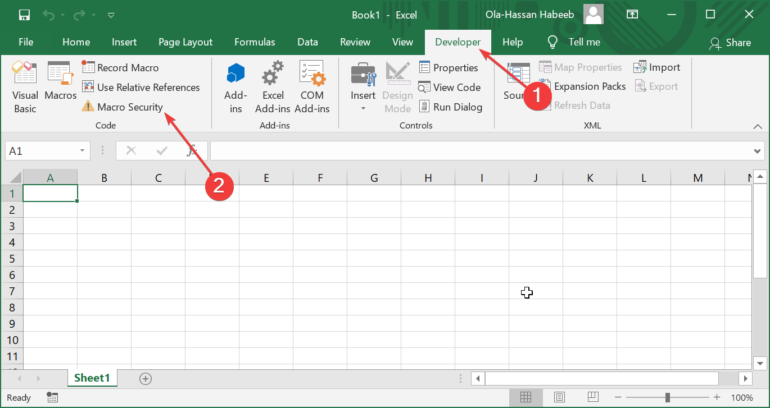
Task: Switch to the Formulas tab
Action: point(255,42)
